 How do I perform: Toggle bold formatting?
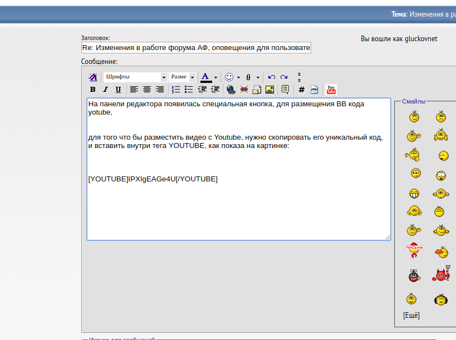click(92, 90)
